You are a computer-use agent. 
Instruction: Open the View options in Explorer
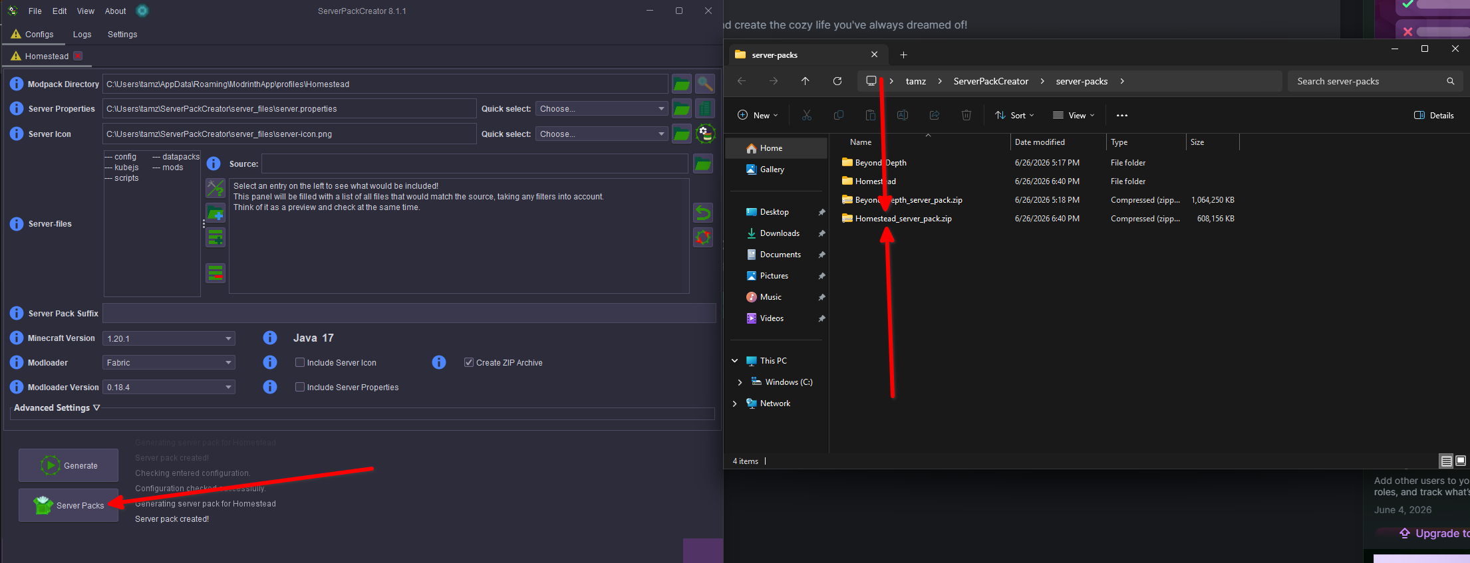(x=1074, y=115)
